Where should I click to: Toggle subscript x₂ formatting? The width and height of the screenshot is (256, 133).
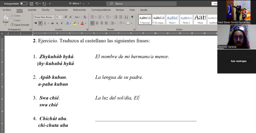(x=57, y=23)
